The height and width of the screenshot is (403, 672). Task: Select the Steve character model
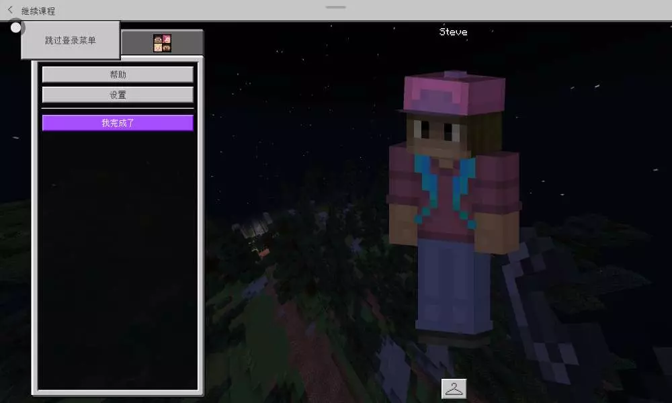click(x=454, y=210)
